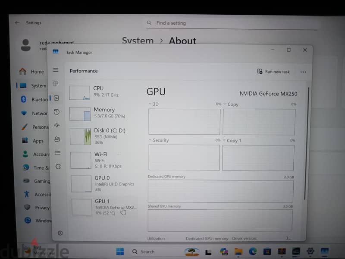
Task: Open Microsoft Store from the taskbar
Action: tap(267, 251)
